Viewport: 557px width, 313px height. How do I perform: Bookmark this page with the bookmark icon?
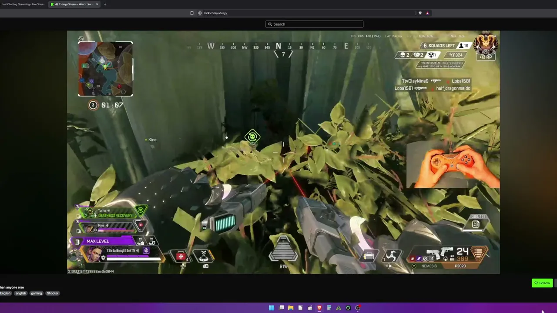click(192, 13)
